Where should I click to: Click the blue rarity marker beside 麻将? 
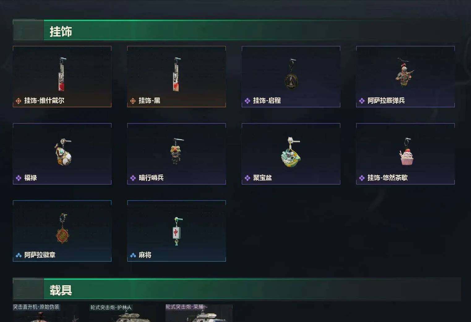pos(133,255)
